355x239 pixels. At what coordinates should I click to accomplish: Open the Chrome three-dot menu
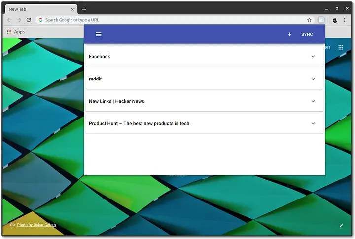[345, 20]
